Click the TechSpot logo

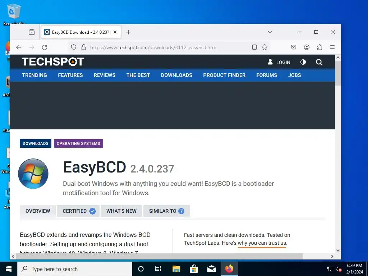click(53, 62)
